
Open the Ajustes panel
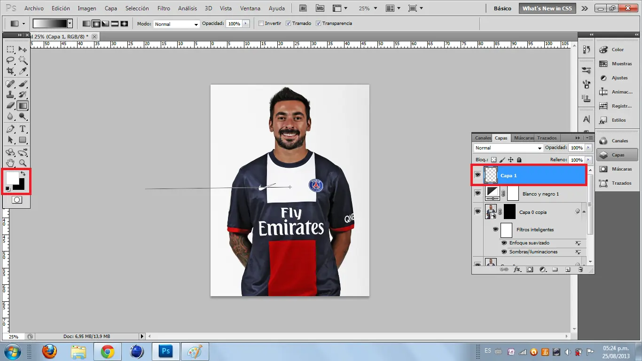618,78
